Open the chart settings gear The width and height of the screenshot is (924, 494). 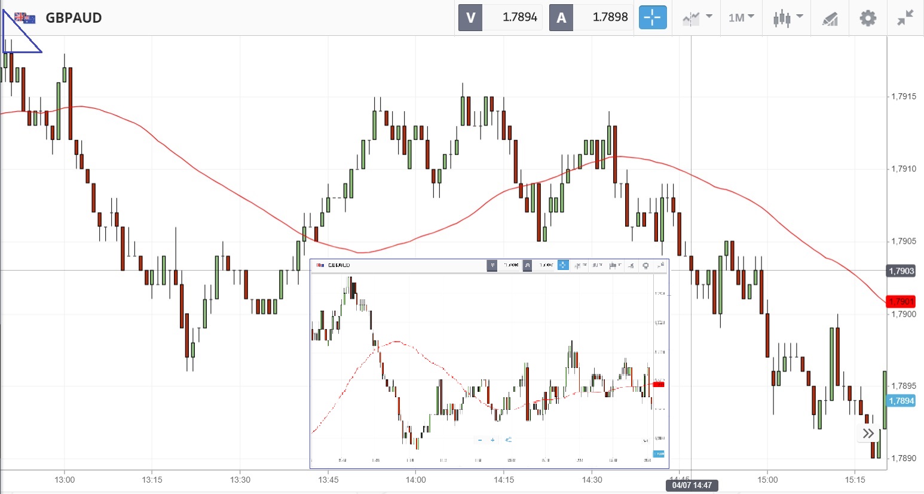point(867,18)
